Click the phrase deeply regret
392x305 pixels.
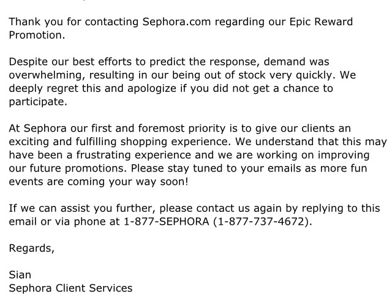click(43, 89)
